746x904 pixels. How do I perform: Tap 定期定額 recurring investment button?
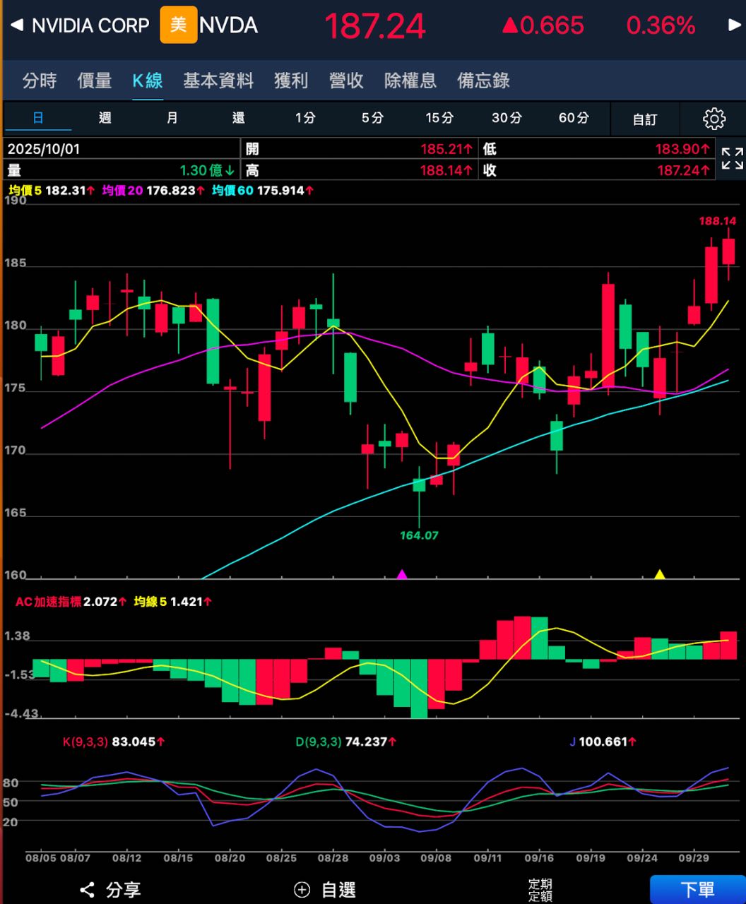540,890
